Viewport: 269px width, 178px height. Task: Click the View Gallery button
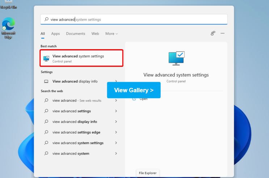[134, 90]
